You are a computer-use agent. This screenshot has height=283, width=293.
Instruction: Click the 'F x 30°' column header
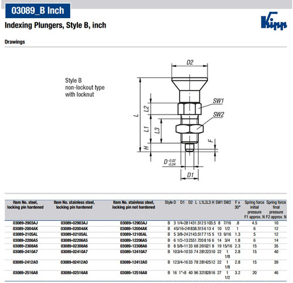237,205
